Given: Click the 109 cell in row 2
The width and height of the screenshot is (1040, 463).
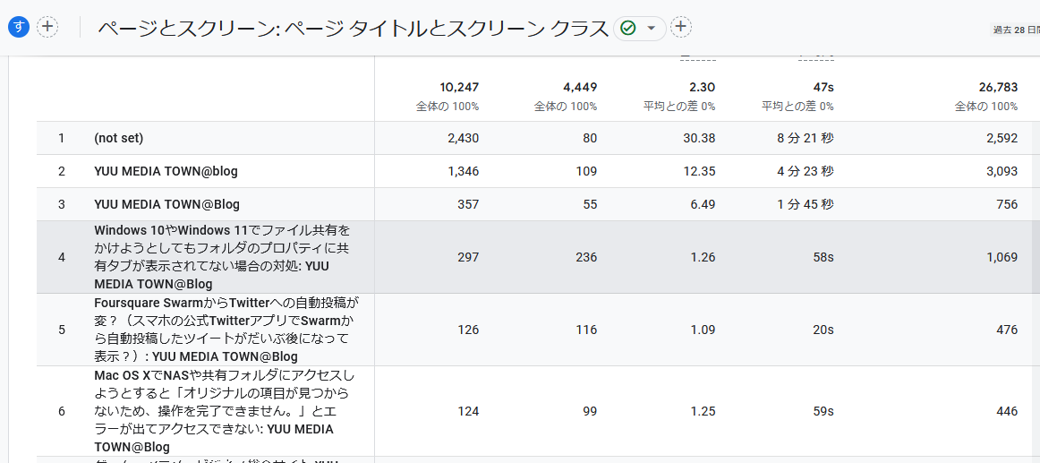Looking at the screenshot, I should tap(586, 171).
